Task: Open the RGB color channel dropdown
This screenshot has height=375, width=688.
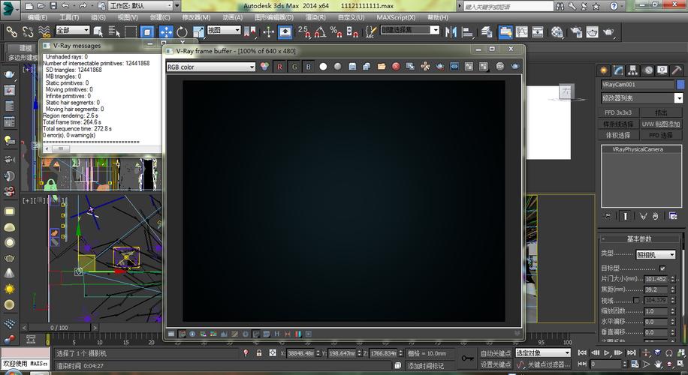Action: 211,67
